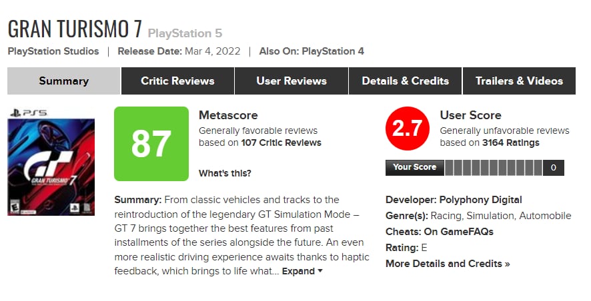Open the Gran Turismo 7 cover art

(x=51, y=161)
